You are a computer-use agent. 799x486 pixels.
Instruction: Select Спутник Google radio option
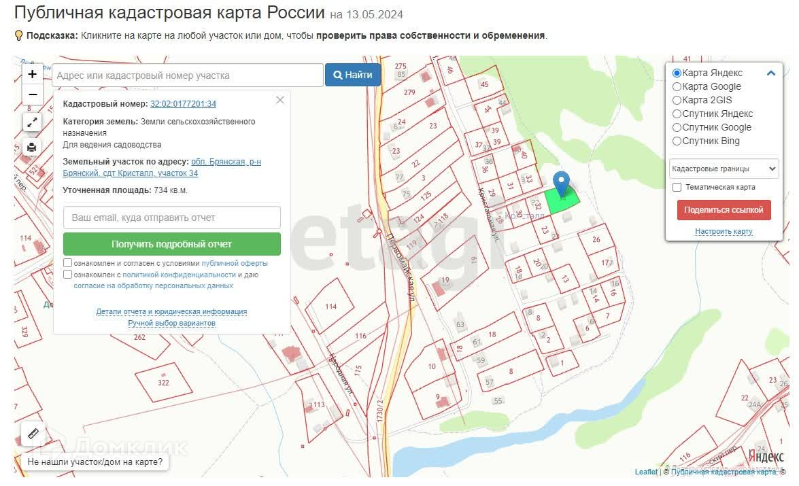677,127
